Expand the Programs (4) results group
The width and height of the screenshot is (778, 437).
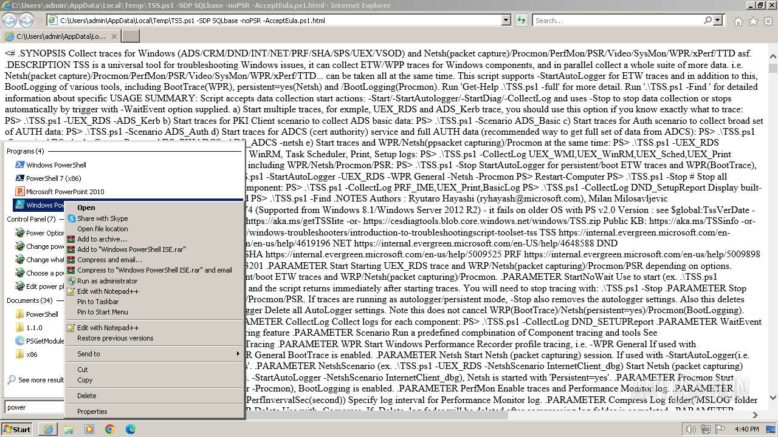click(x=26, y=151)
